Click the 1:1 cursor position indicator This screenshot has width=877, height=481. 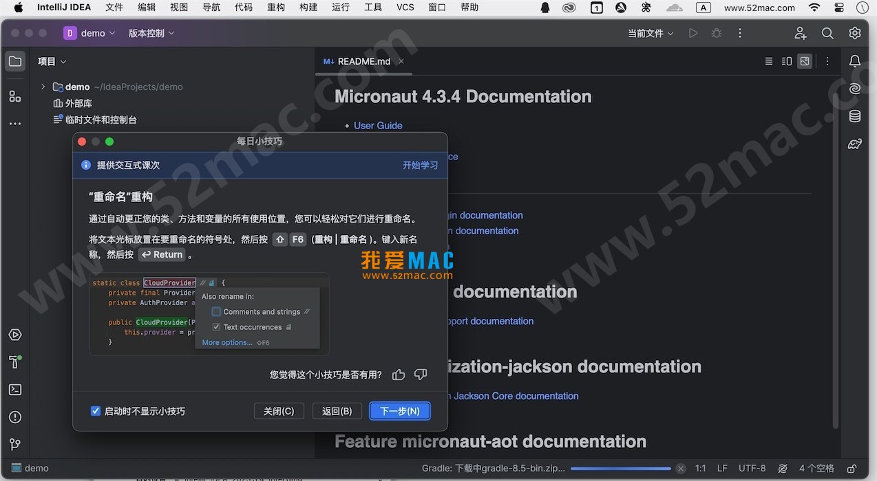tap(701, 469)
